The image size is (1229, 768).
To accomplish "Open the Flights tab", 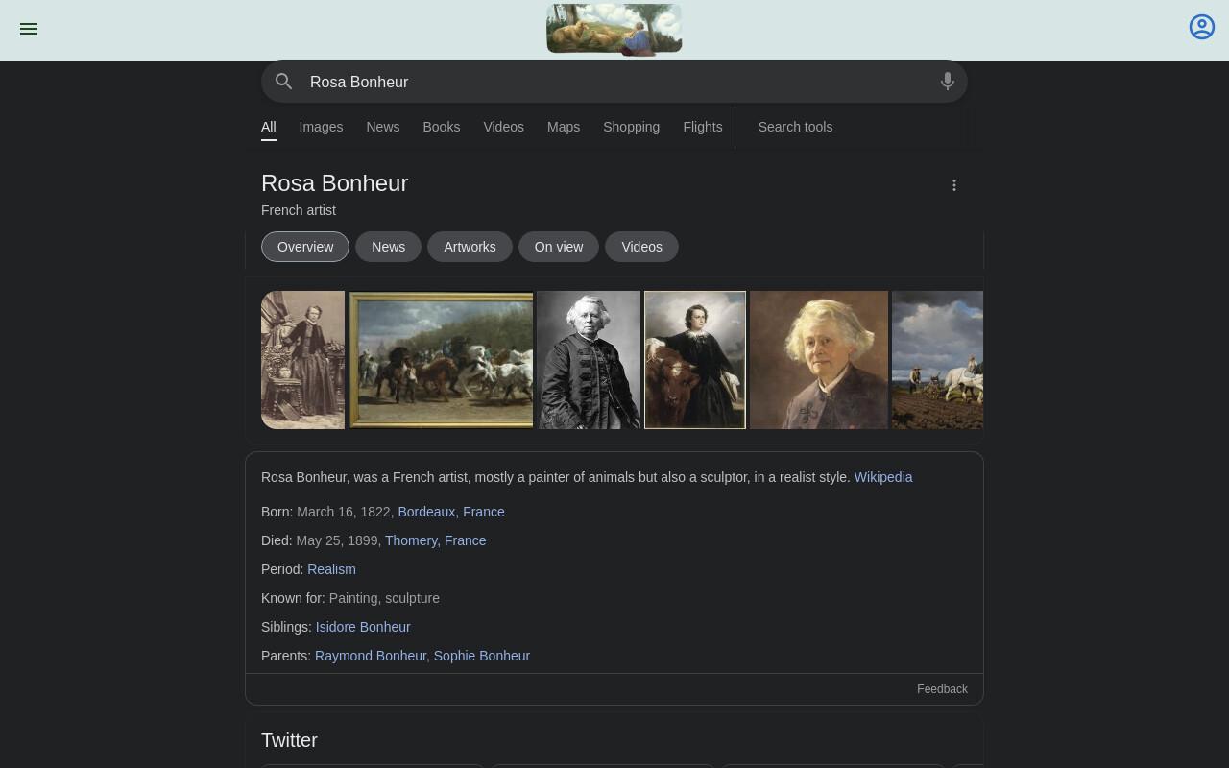I will 703,127.
